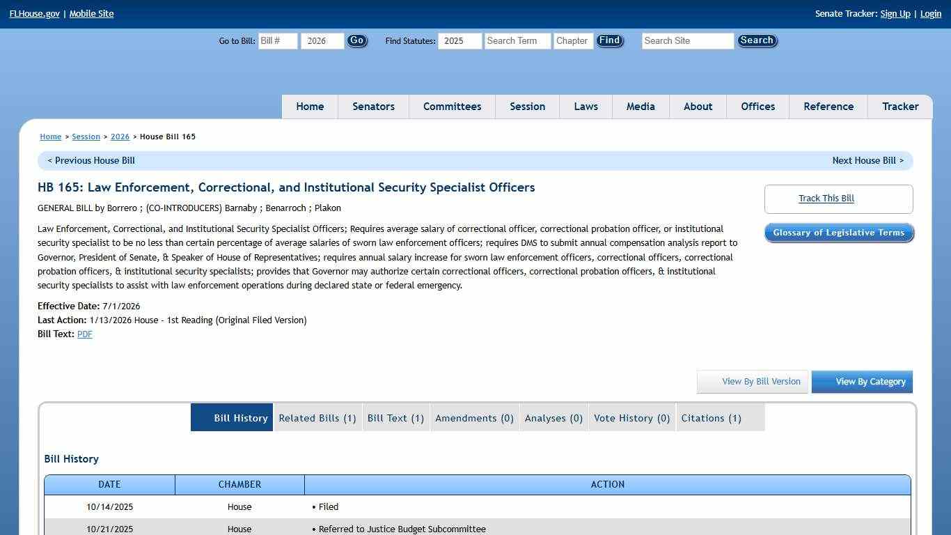Screen dimensions: 951x535
Task: Click the Go button for bill search
Action: (357, 41)
